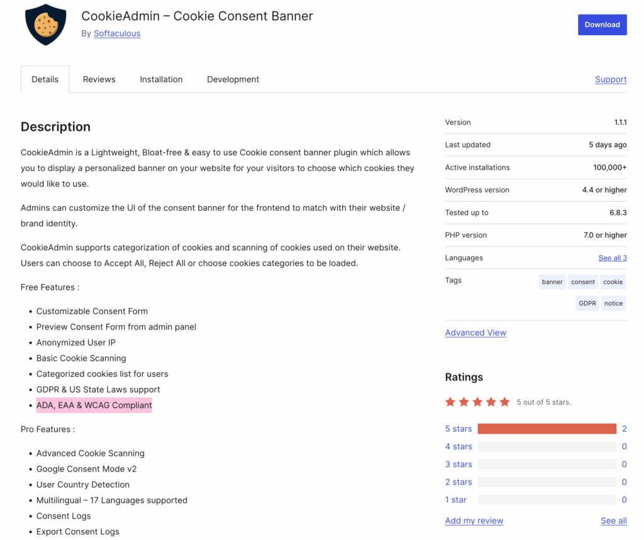This screenshot has height=540, width=644.
Task: Open the Softaculous author link
Action: pyautogui.click(x=117, y=33)
